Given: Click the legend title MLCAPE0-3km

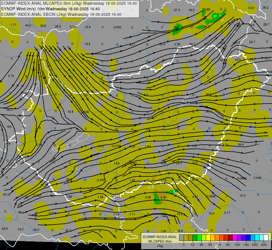Looking at the screenshot, I should (x=160, y=241).
